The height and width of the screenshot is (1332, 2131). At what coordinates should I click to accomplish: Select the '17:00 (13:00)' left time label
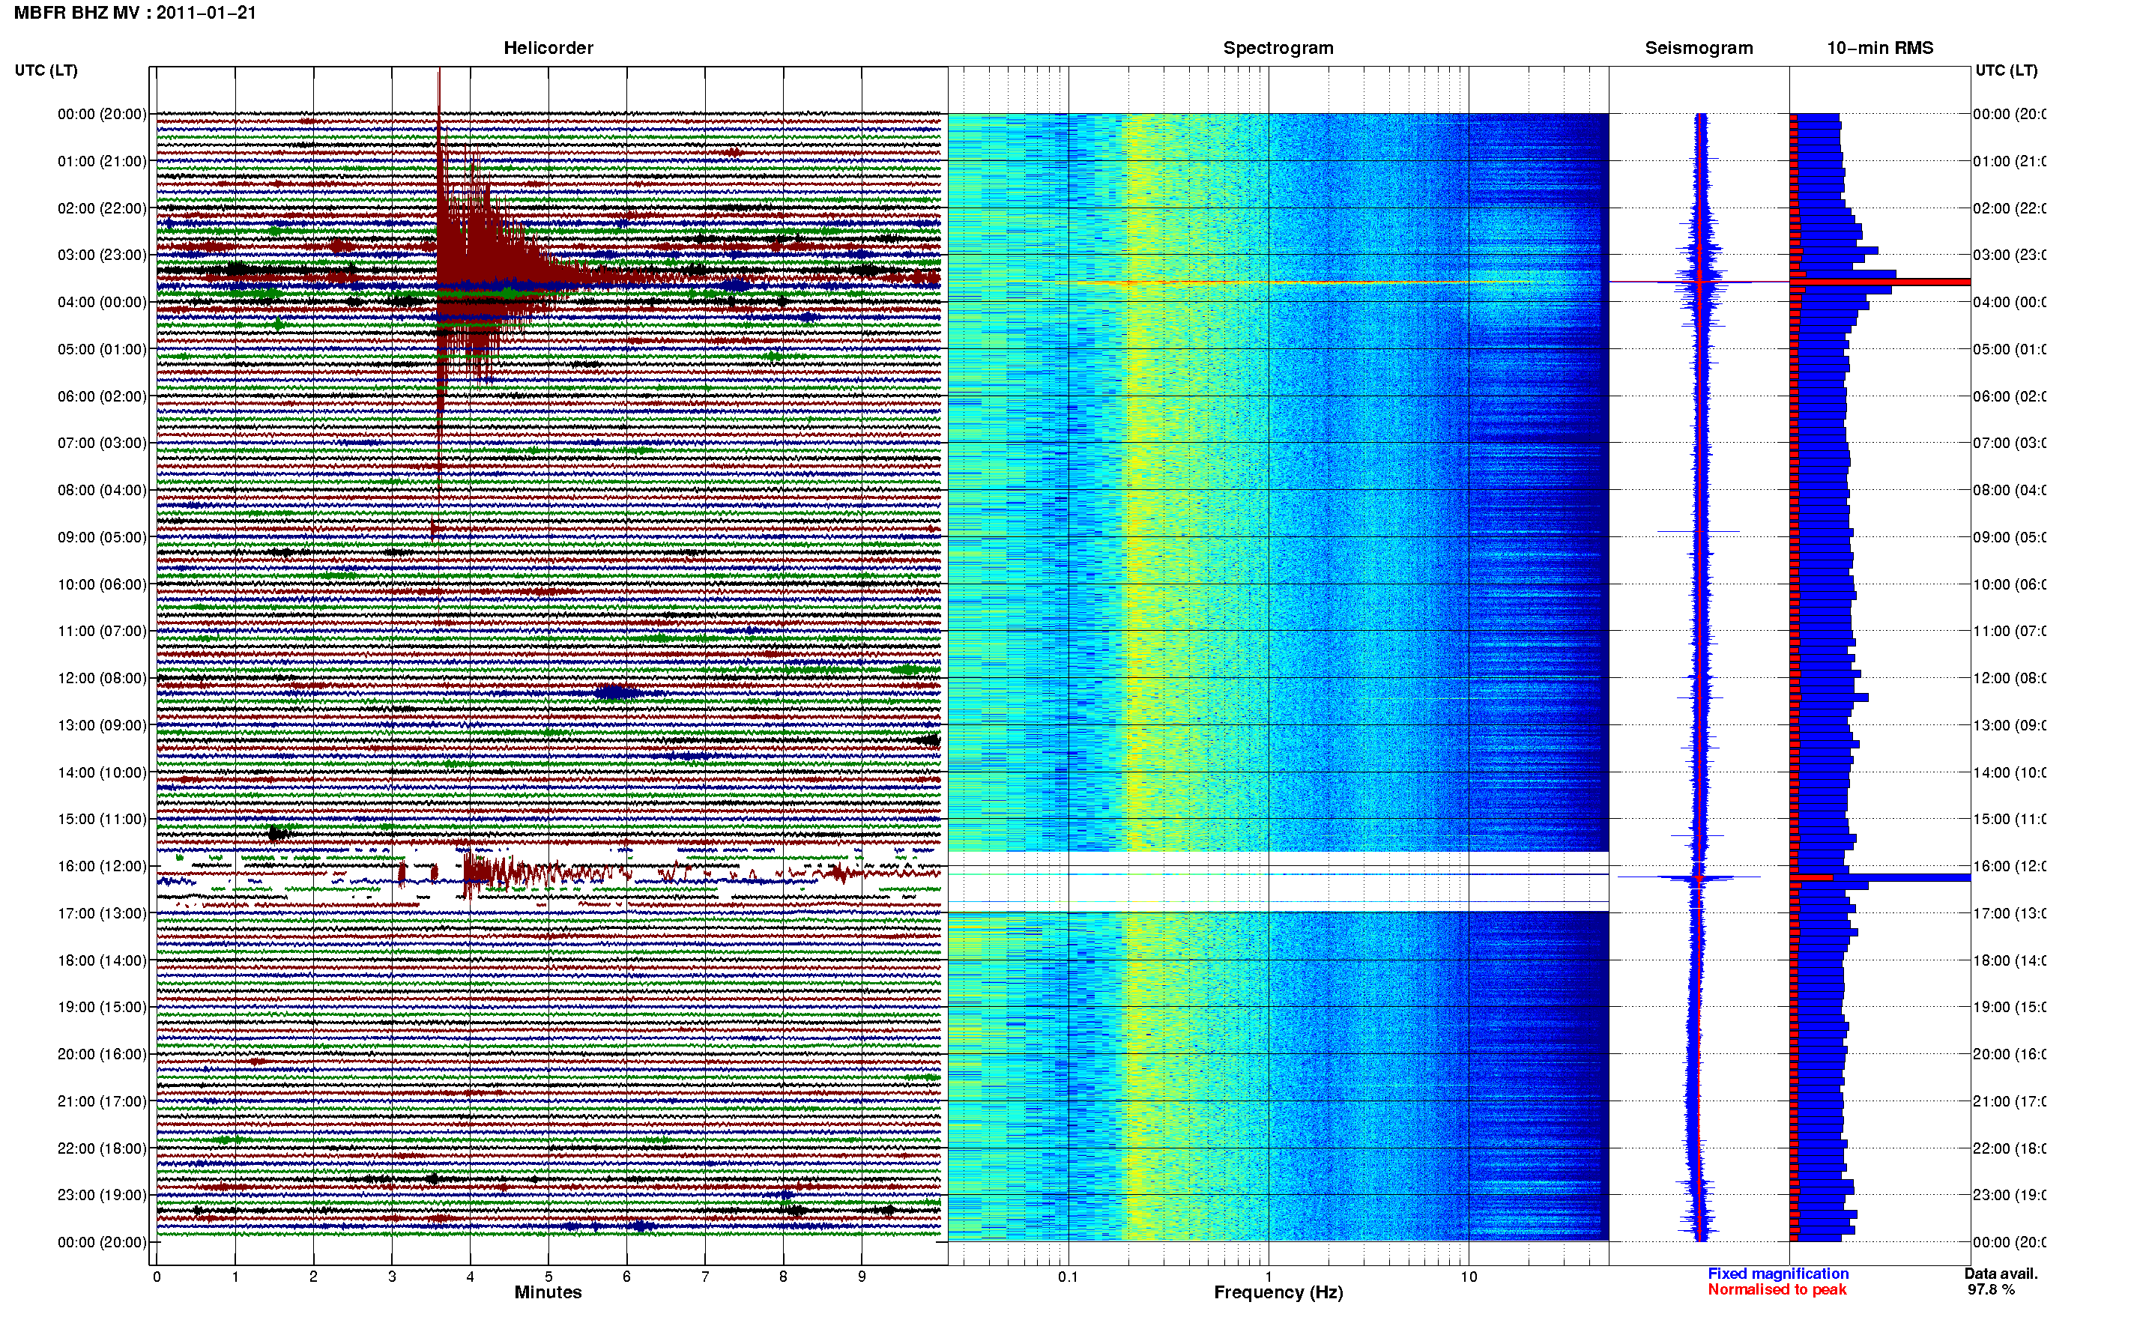pos(102,913)
